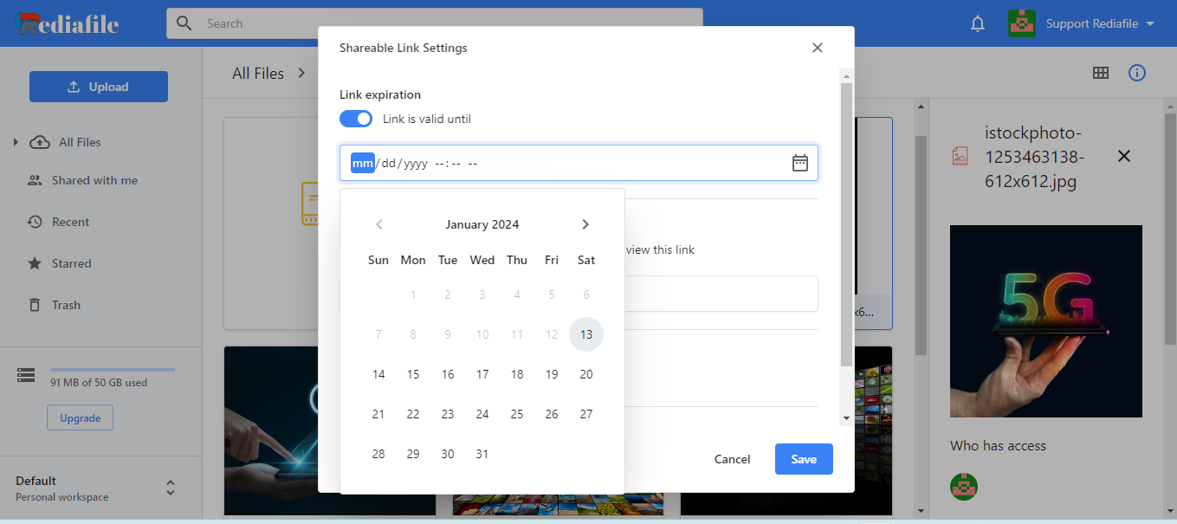The height and width of the screenshot is (524, 1177).
Task: Open Shared with me
Action: (x=94, y=180)
